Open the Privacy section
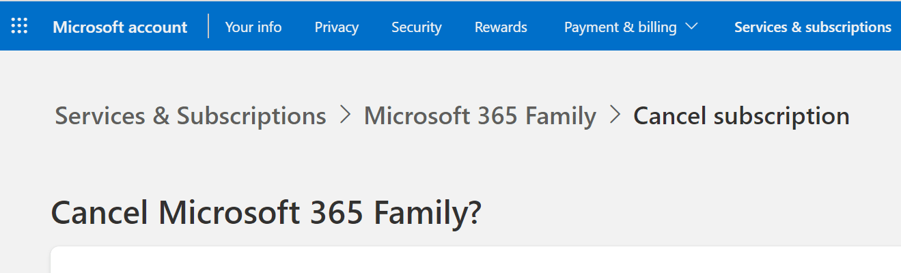The width and height of the screenshot is (901, 273). (x=336, y=27)
